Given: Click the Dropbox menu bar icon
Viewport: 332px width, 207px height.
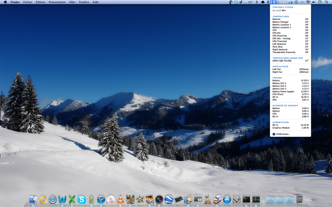Looking at the screenshot, I should click(x=236, y=2).
